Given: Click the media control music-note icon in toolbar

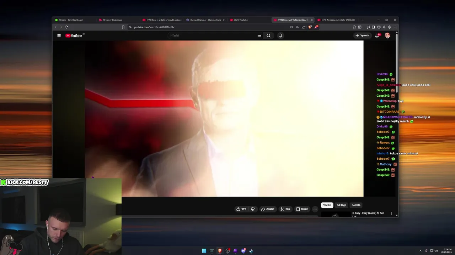Looking at the screenshot, I should 368,27.
